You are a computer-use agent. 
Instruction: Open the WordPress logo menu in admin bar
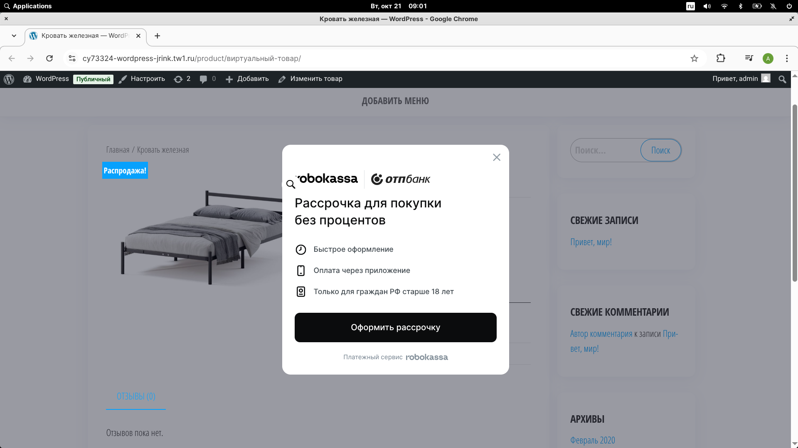(x=9, y=79)
